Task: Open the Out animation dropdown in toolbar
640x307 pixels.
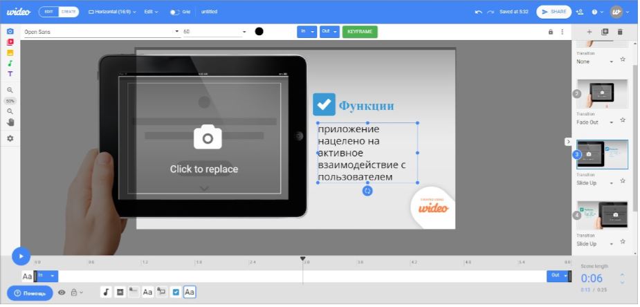Action: (329, 32)
